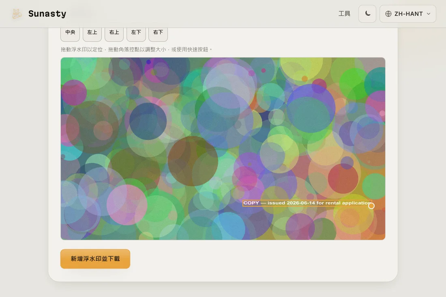Click the 新增浮水印並下載 button
This screenshot has height=297, width=446.
tap(95, 259)
